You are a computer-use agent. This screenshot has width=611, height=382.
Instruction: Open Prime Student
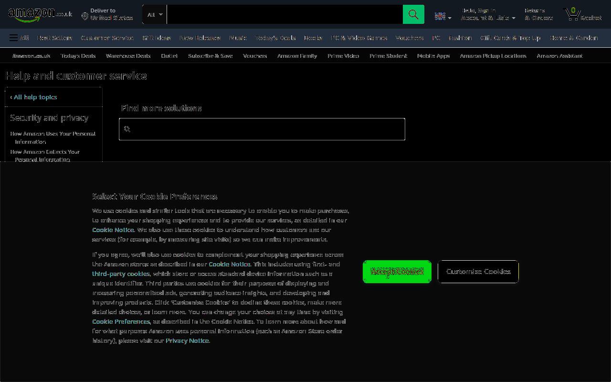(x=388, y=56)
